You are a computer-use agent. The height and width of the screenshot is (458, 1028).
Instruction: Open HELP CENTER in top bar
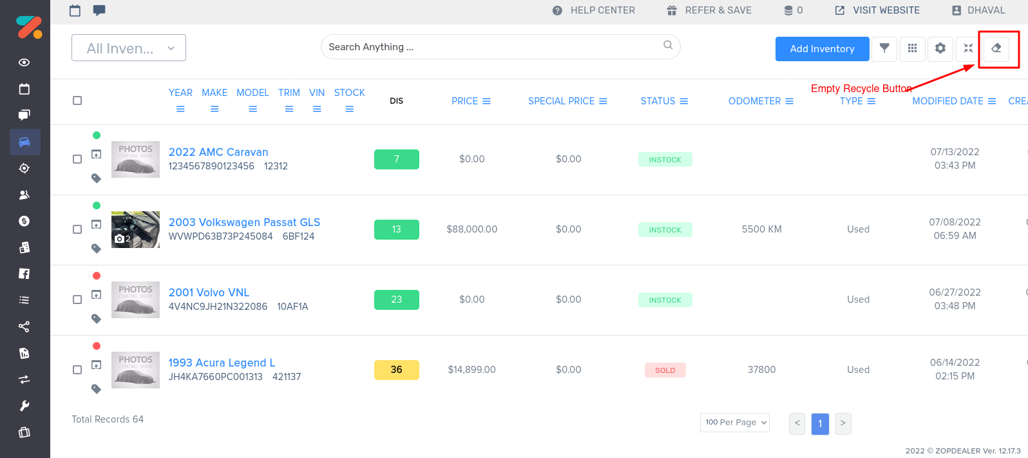594,10
